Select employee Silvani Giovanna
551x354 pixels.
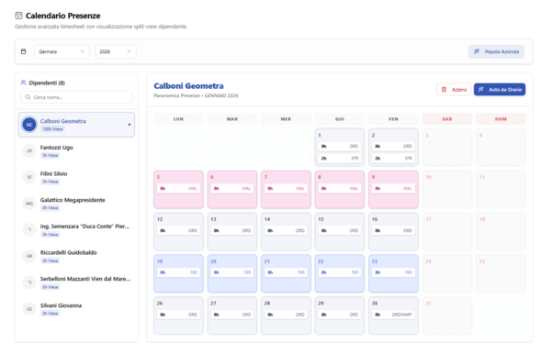(x=76, y=309)
